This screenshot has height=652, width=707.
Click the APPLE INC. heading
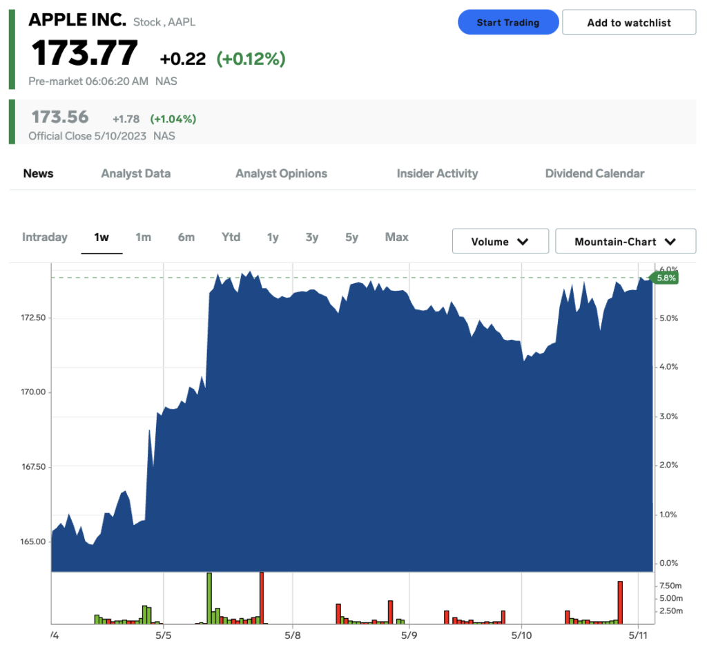[x=77, y=20]
